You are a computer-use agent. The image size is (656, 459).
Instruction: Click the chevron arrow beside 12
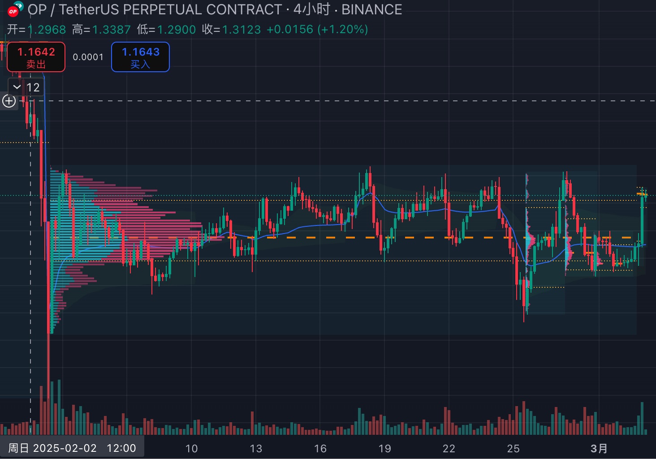tap(17, 87)
